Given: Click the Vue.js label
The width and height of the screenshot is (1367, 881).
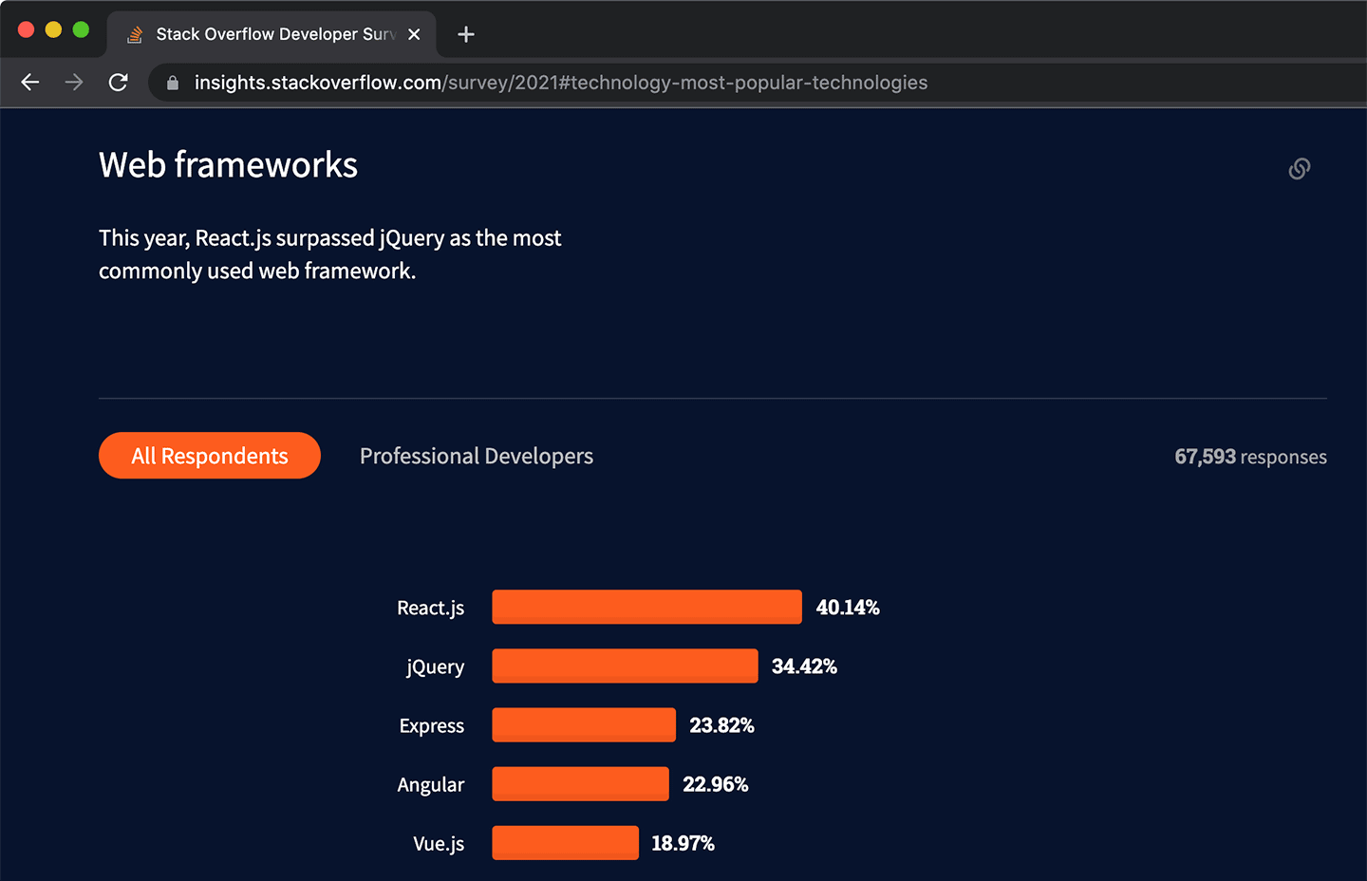Looking at the screenshot, I should [x=439, y=844].
